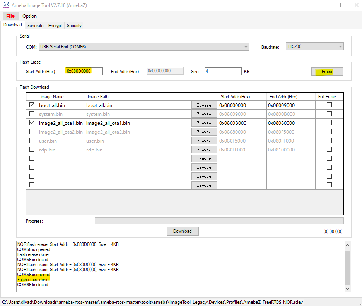Click the profile path in status bar
Image resolution: width=362 pixels, height=306 pixels.
152,302
